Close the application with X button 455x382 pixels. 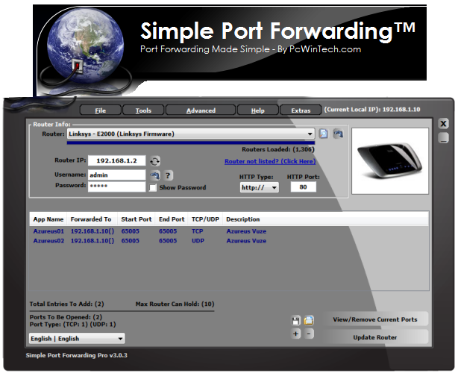443,124
